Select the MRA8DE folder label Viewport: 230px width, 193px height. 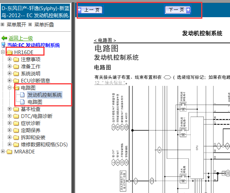(25, 152)
